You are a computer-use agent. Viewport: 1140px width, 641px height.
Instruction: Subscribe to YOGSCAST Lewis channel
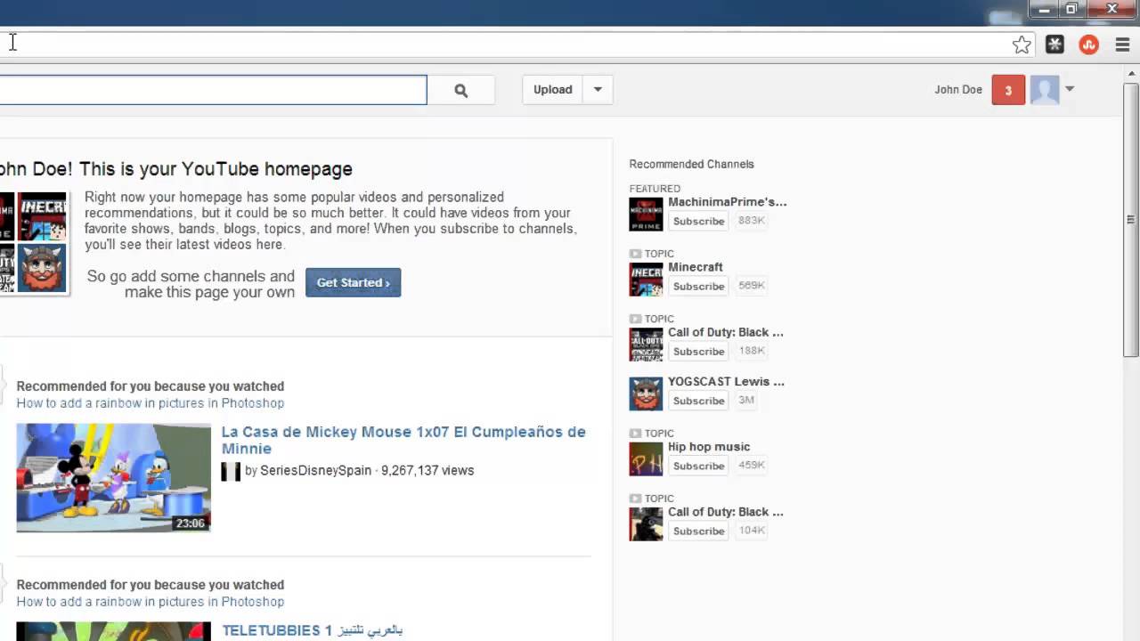point(698,401)
